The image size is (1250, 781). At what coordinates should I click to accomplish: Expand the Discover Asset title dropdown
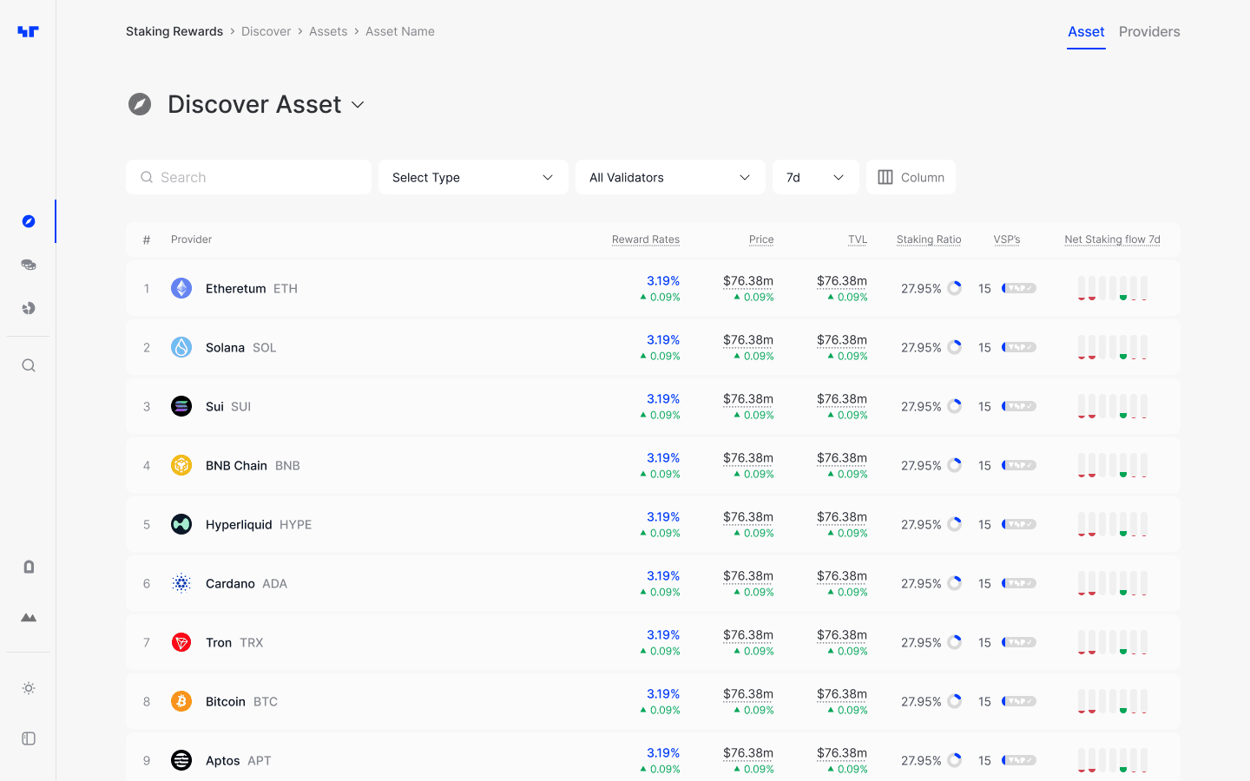pos(358,105)
